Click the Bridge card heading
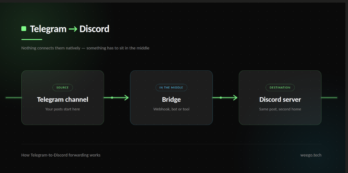 171,99
